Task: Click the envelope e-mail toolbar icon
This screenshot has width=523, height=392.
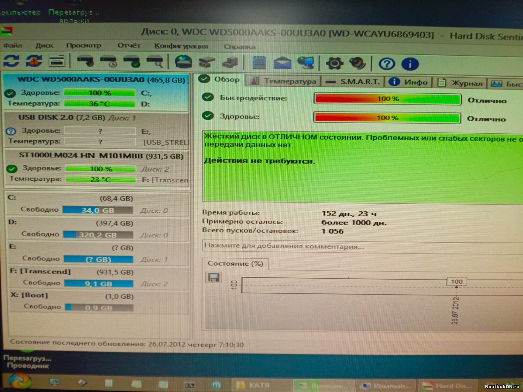Action: (282, 63)
